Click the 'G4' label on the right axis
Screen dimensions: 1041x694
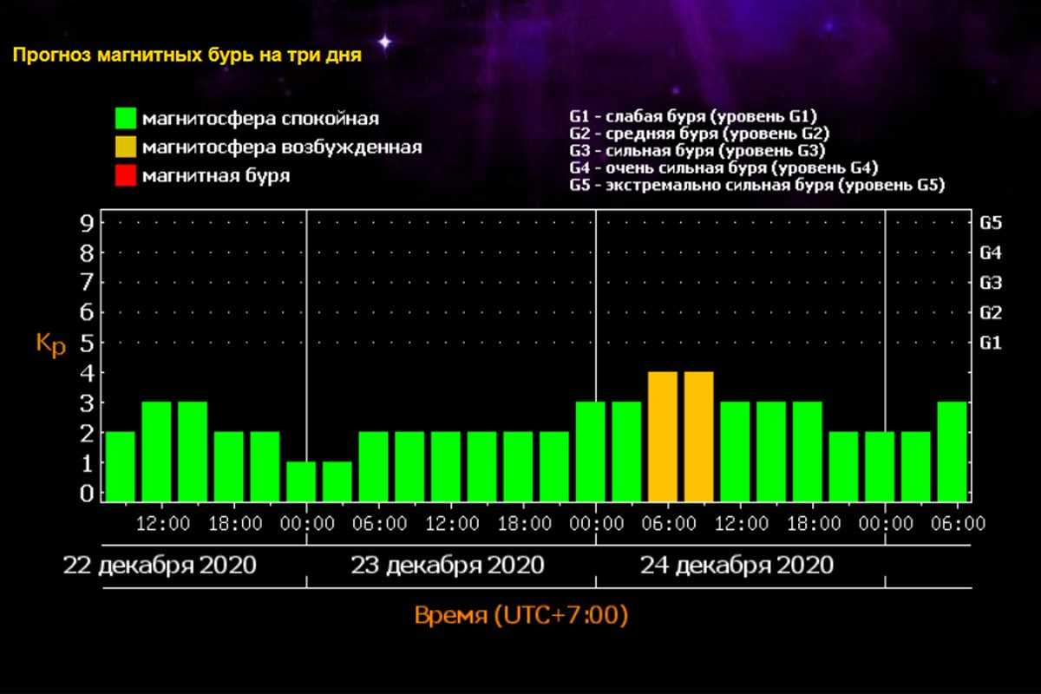(x=991, y=253)
